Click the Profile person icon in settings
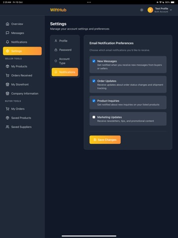The height and width of the screenshot is (238, 178). (x=56, y=41)
